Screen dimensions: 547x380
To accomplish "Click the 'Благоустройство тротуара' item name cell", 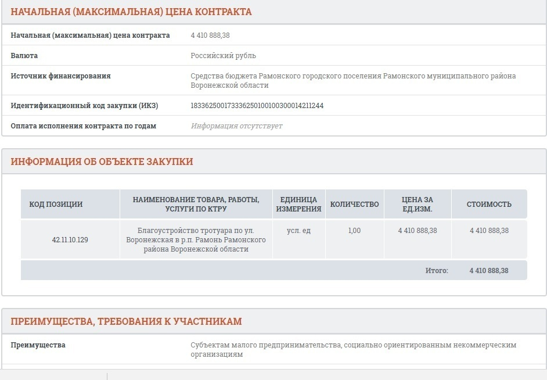I will 196,239.
